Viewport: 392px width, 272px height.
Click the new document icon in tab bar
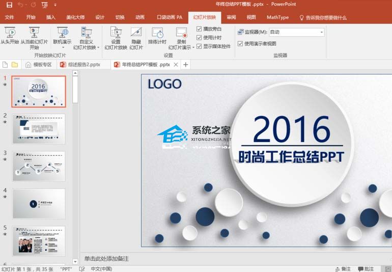[5, 65]
